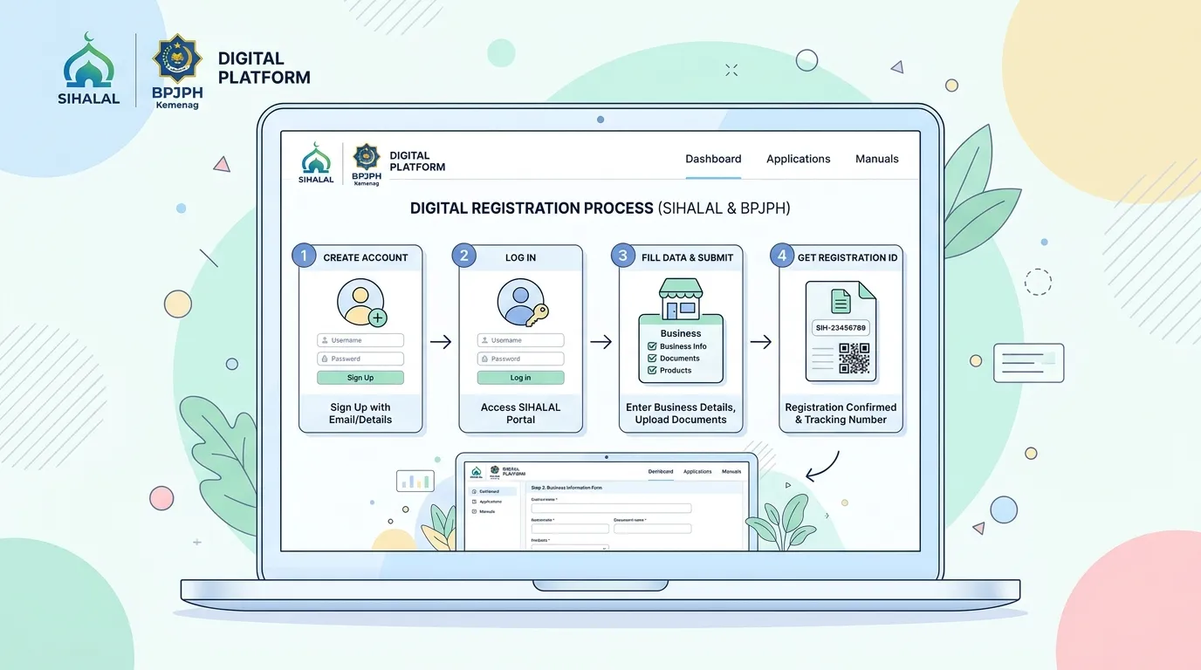Click the user-with-key avatar in Log In card
This screenshot has height=670, width=1201.
(521, 303)
